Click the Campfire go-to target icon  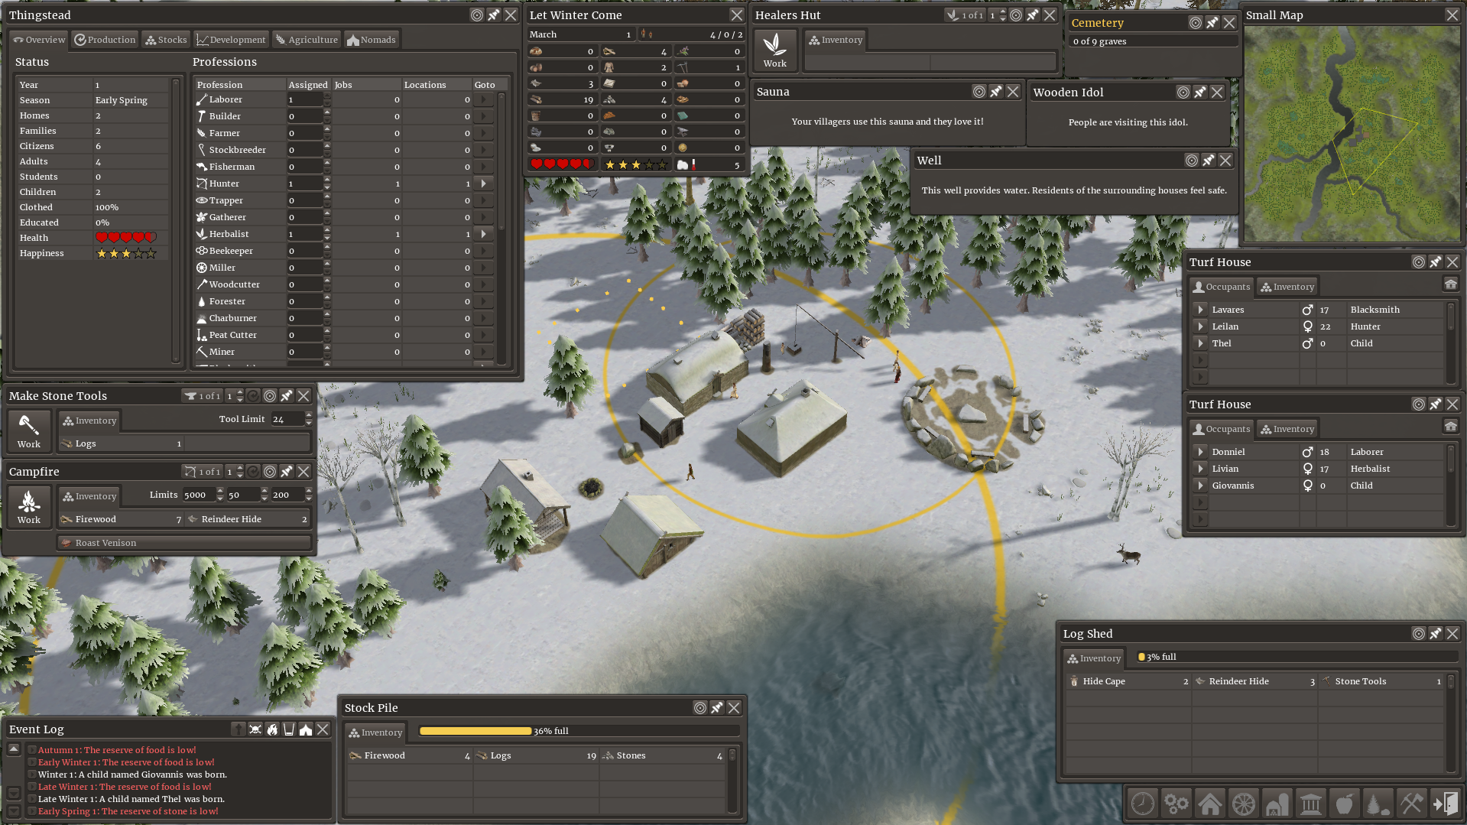click(270, 472)
